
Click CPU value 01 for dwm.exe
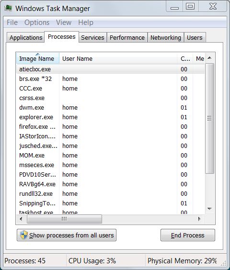point(184,108)
